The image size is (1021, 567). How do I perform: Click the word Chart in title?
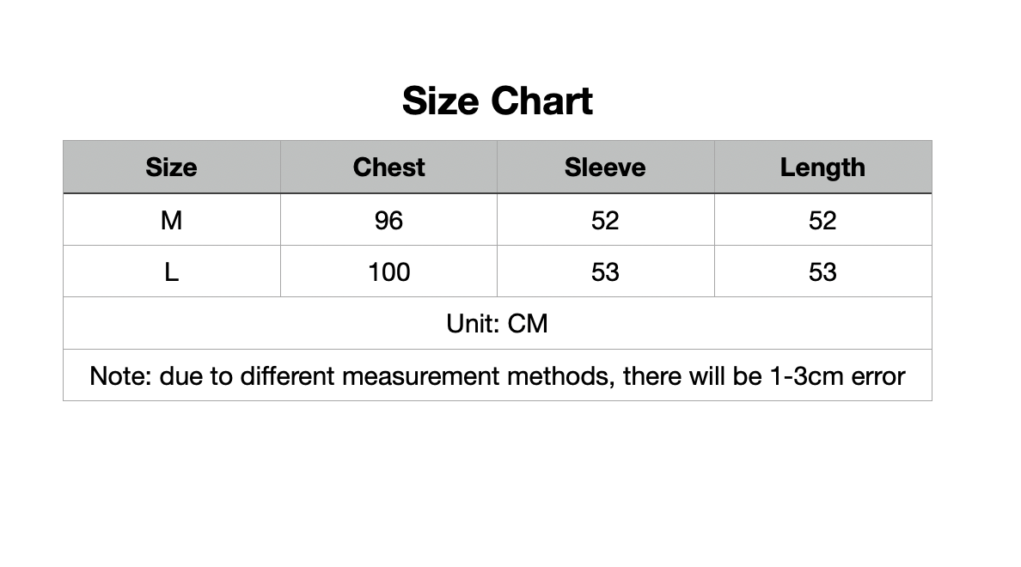541,101
